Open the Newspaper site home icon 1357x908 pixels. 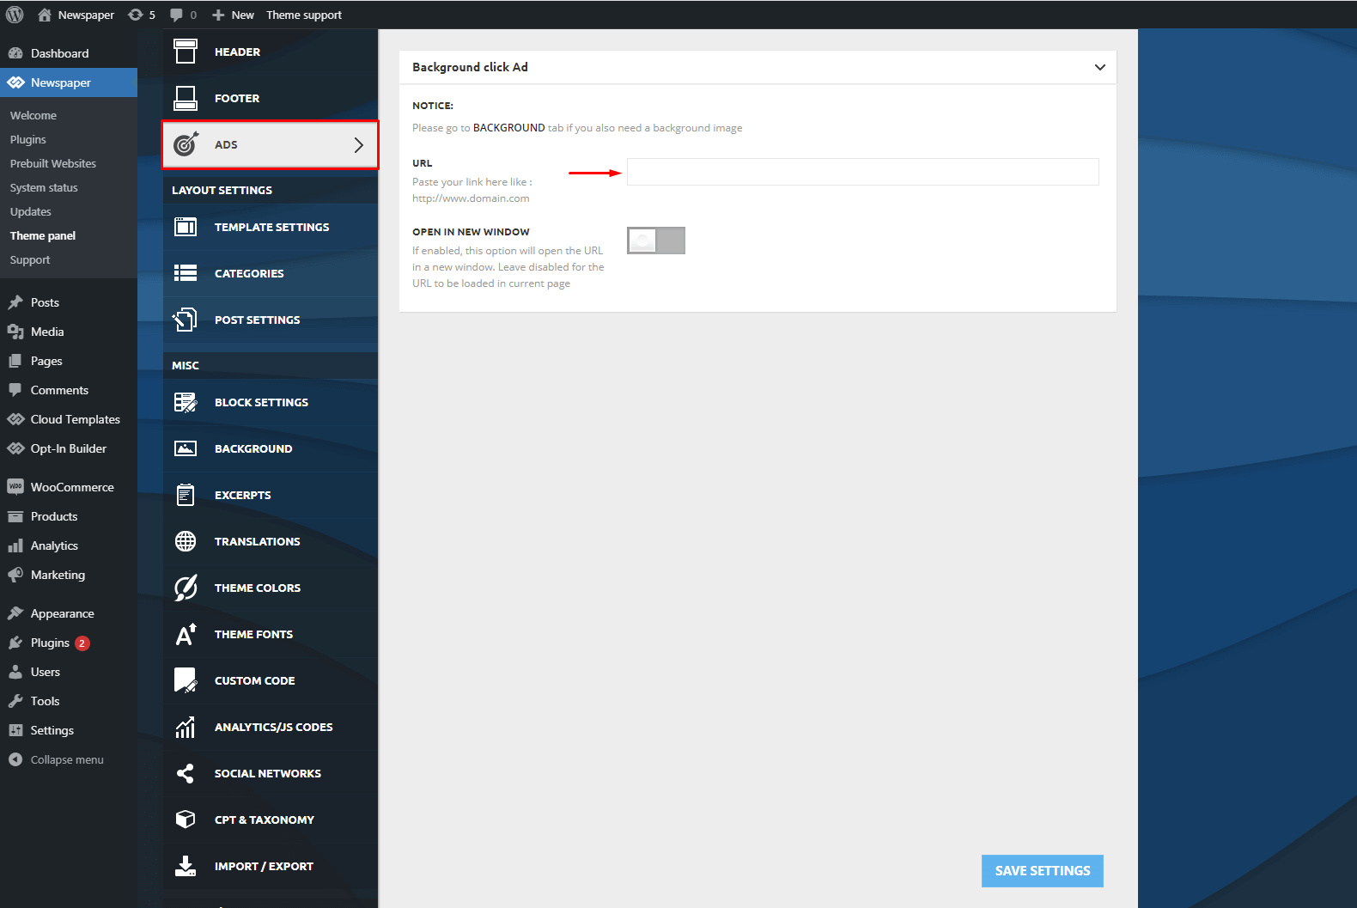pos(45,15)
